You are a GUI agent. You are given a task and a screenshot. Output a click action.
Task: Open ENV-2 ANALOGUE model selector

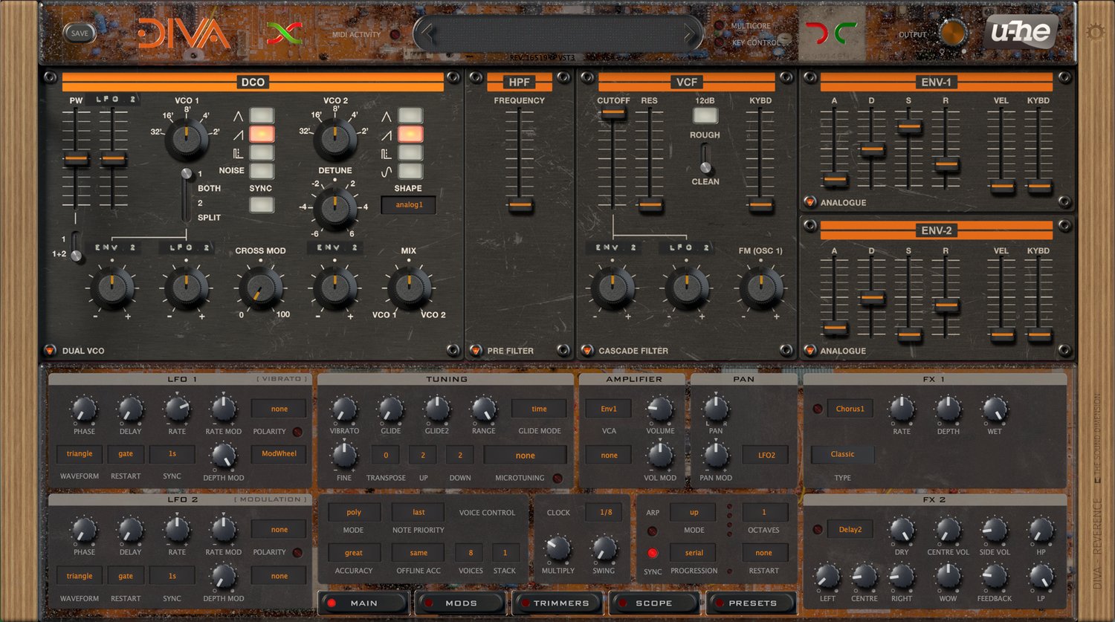click(809, 350)
